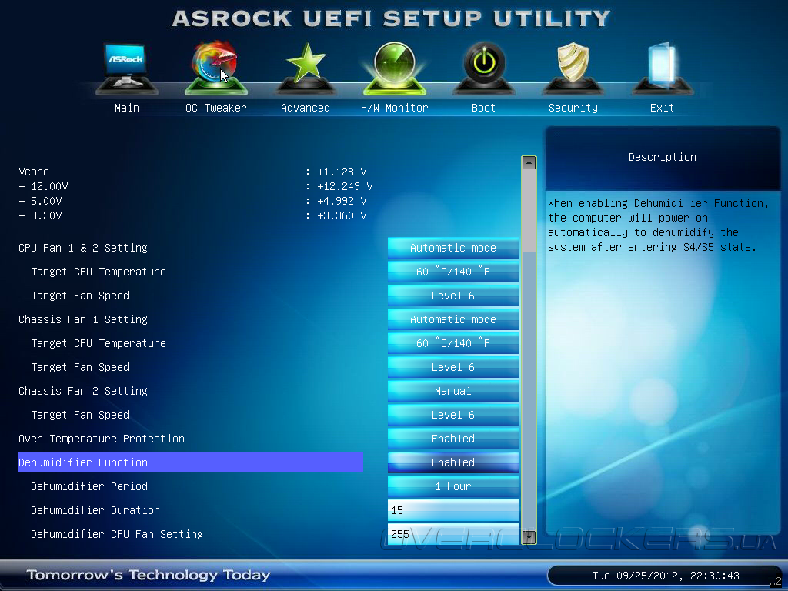Screen dimensions: 788x591
Task: Select the Dehumidifier Period label
Action: tap(89, 486)
